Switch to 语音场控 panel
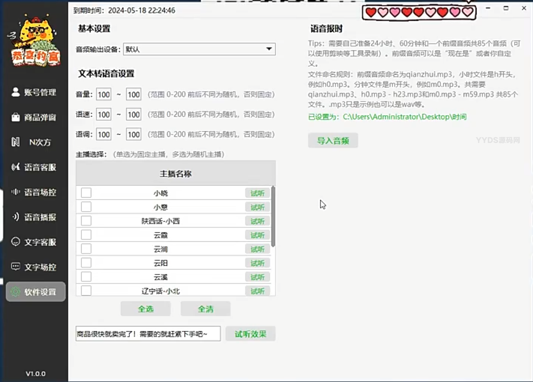This screenshot has width=533, height=382. click(x=35, y=192)
